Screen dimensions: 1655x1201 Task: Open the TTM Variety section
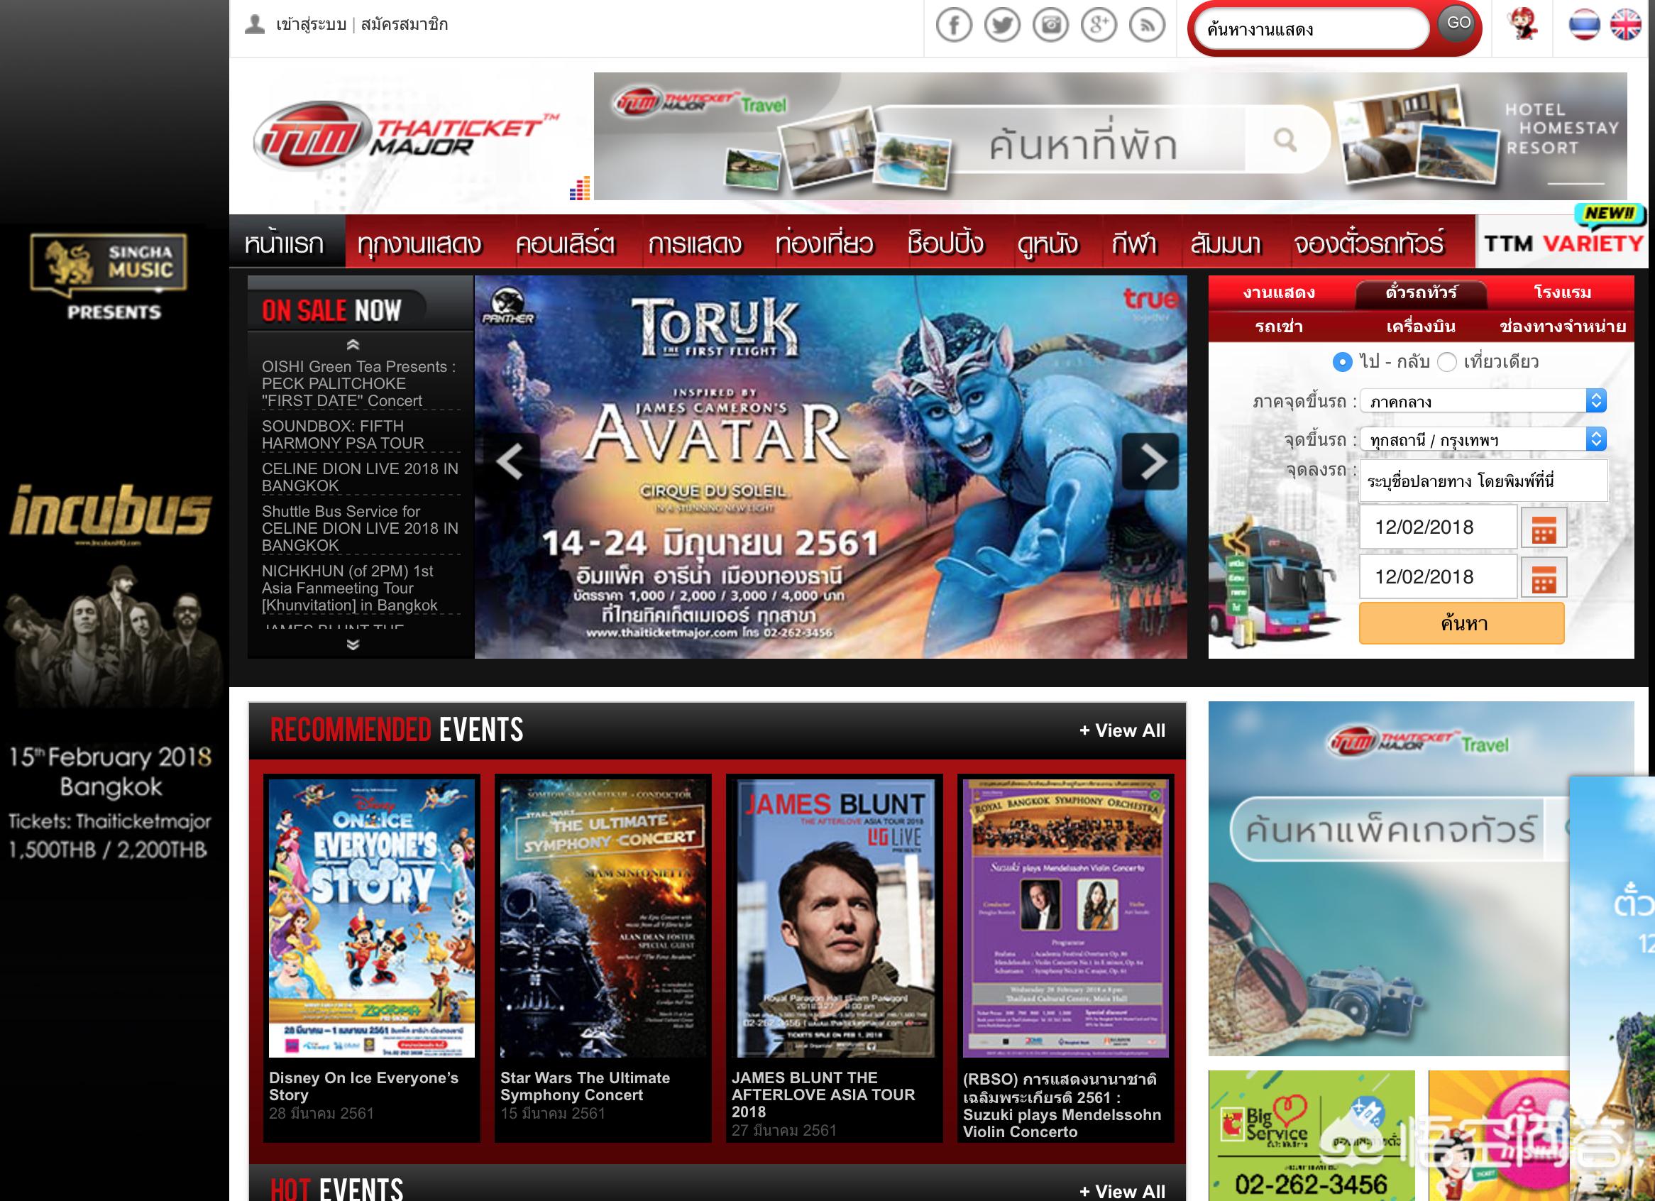1562,241
